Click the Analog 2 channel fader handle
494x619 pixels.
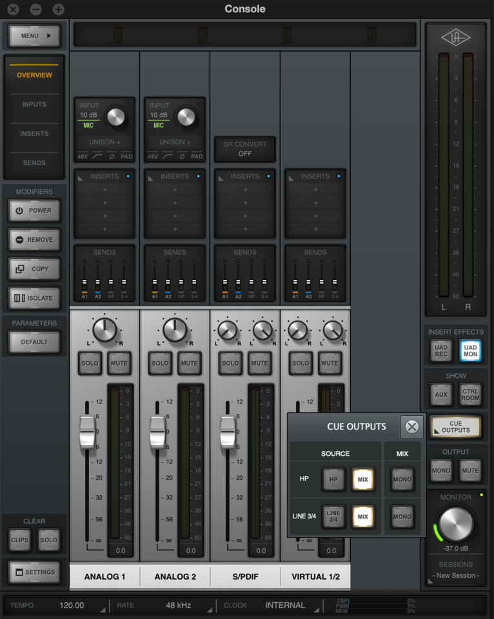point(157,432)
